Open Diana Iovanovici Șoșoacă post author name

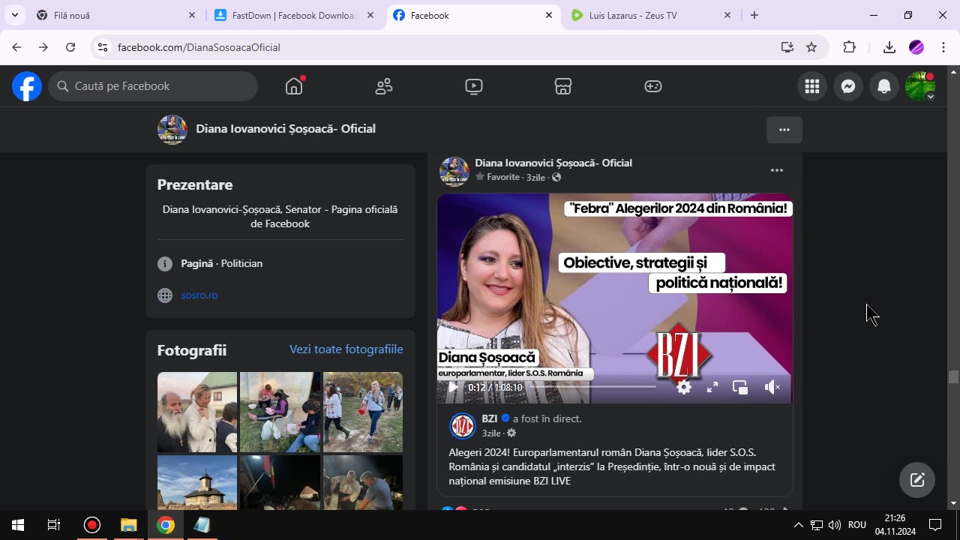(553, 163)
